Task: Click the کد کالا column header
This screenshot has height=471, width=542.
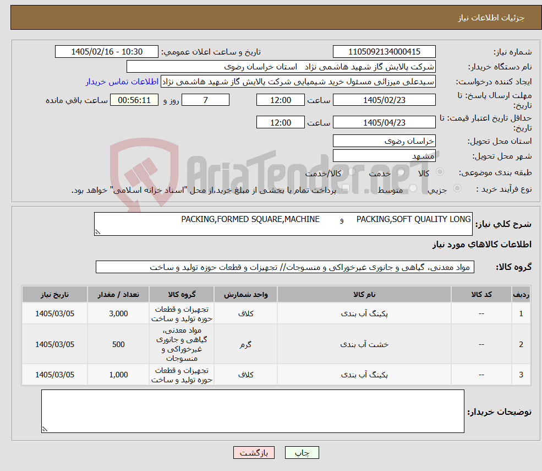Action: [x=481, y=295]
